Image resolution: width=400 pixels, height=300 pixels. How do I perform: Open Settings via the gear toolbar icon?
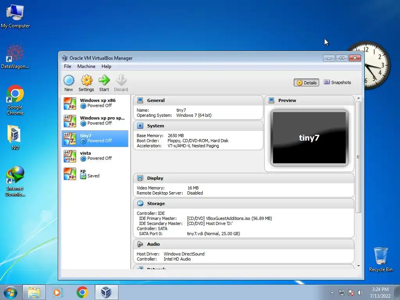tap(86, 80)
